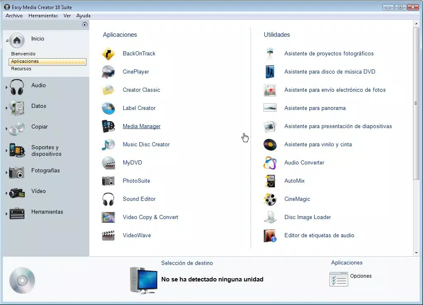This screenshot has height=305, width=423.
Task: Click the photo projects assistant easel icon
Action: (270, 54)
